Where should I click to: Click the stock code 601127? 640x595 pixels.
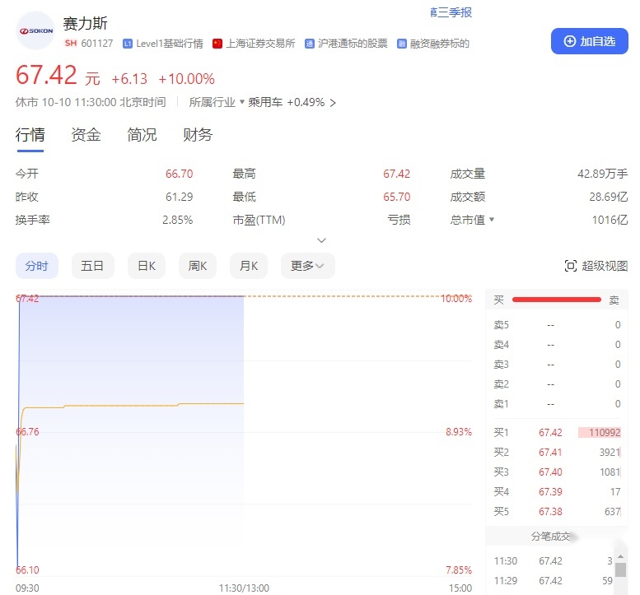96,44
